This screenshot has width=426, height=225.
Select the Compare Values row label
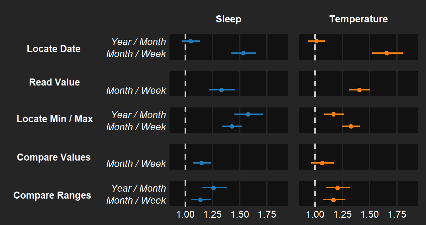[x=54, y=157]
